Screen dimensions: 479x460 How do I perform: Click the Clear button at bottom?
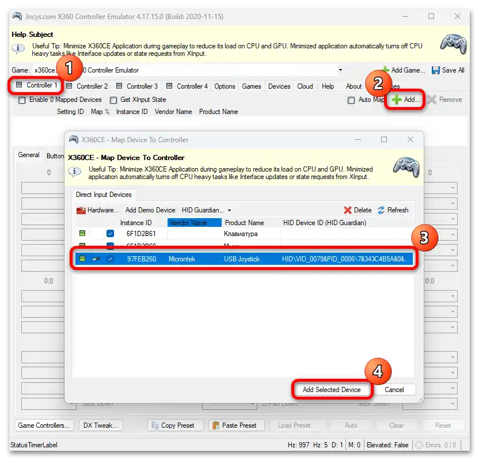[397, 425]
